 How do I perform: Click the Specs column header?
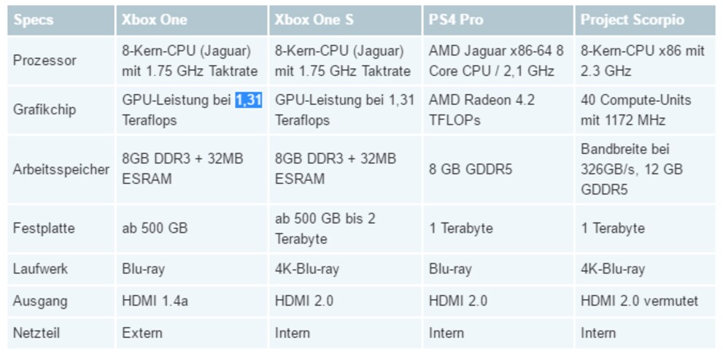click(33, 20)
